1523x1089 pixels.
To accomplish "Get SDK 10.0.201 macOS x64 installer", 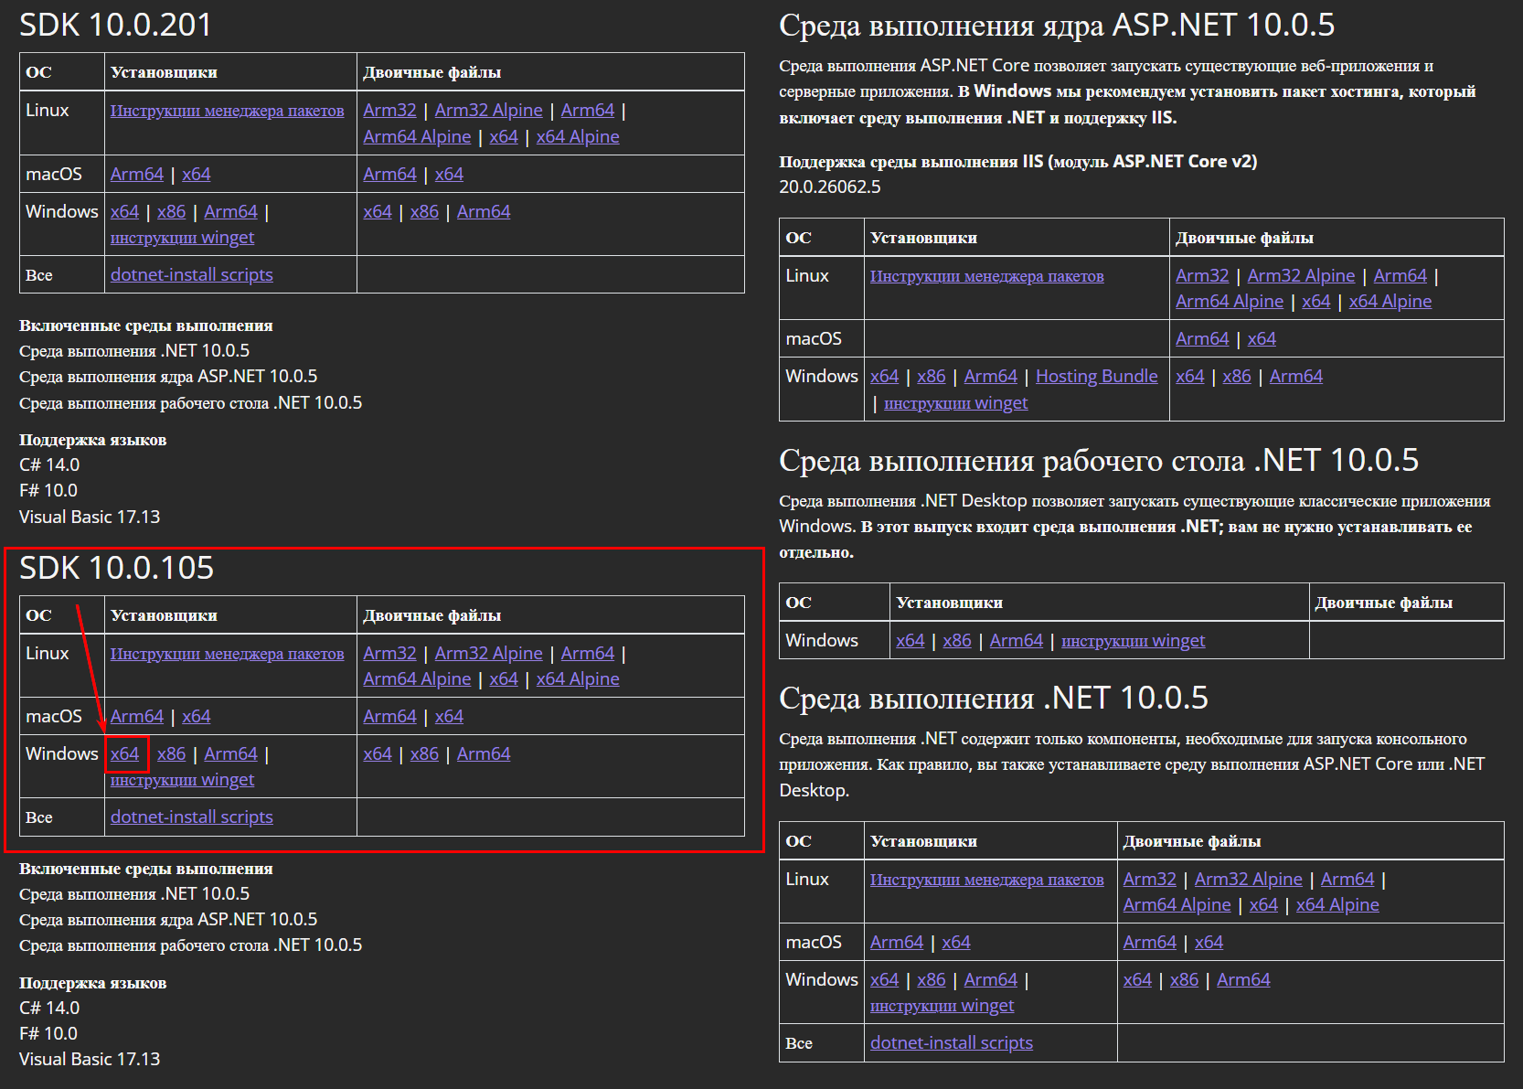I will click(x=196, y=175).
